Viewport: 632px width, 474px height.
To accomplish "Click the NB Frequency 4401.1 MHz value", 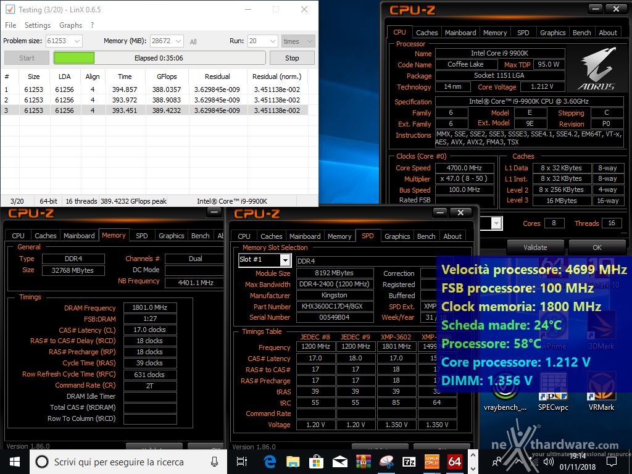I will click(195, 283).
